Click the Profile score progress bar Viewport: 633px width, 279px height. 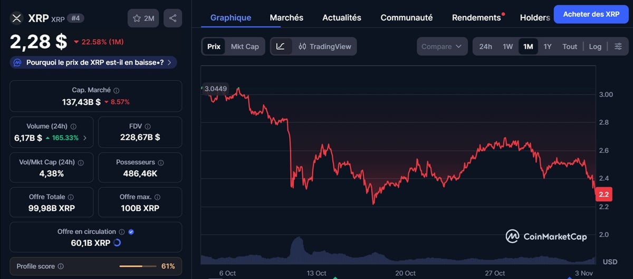(138, 266)
